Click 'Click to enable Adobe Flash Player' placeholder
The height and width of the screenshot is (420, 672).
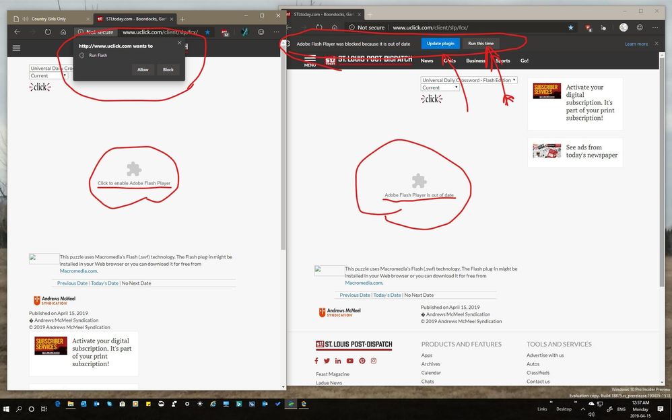click(134, 174)
